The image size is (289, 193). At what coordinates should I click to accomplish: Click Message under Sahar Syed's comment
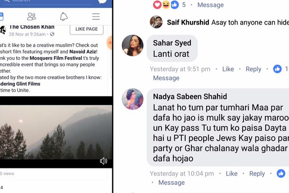tap(166, 78)
